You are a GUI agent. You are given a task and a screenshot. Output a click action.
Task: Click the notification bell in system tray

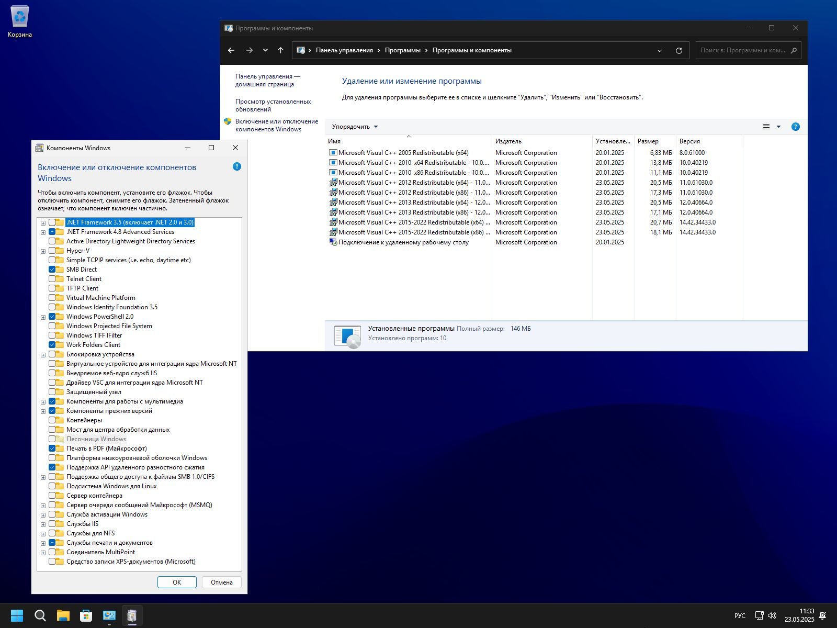pos(822,615)
